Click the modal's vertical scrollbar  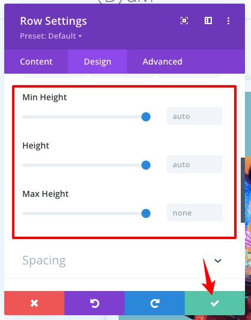point(243,190)
